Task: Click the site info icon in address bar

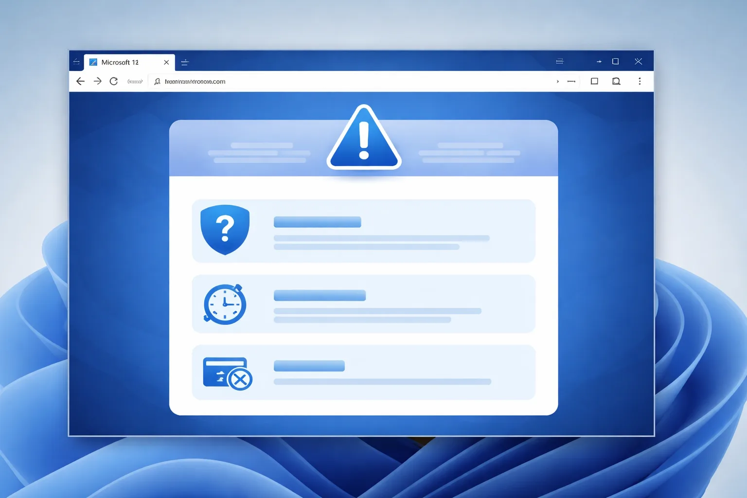Action: [157, 81]
